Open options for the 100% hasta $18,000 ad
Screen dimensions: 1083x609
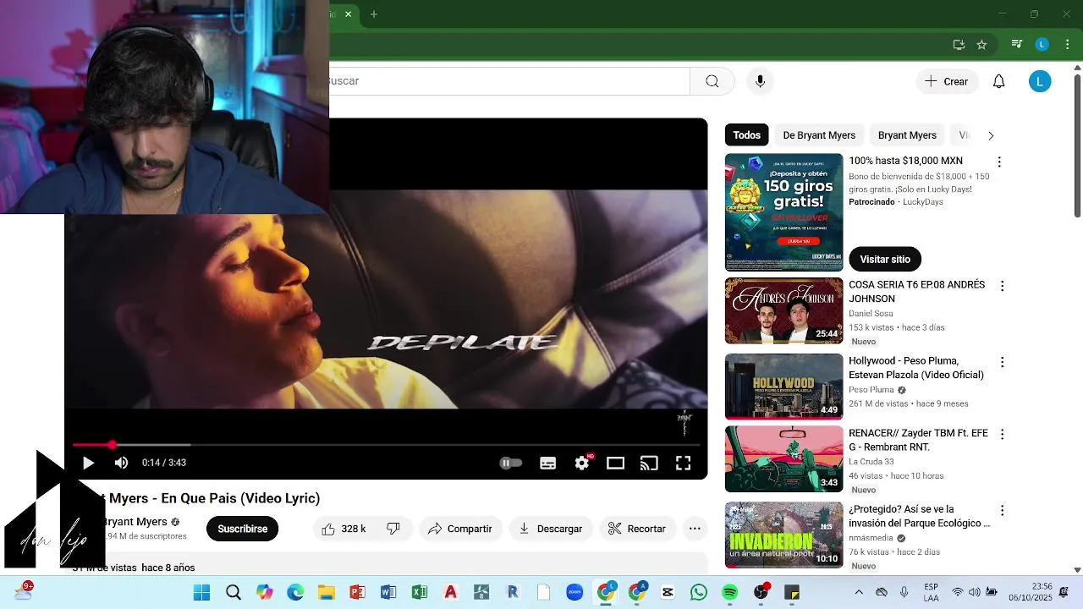click(x=999, y=162)
